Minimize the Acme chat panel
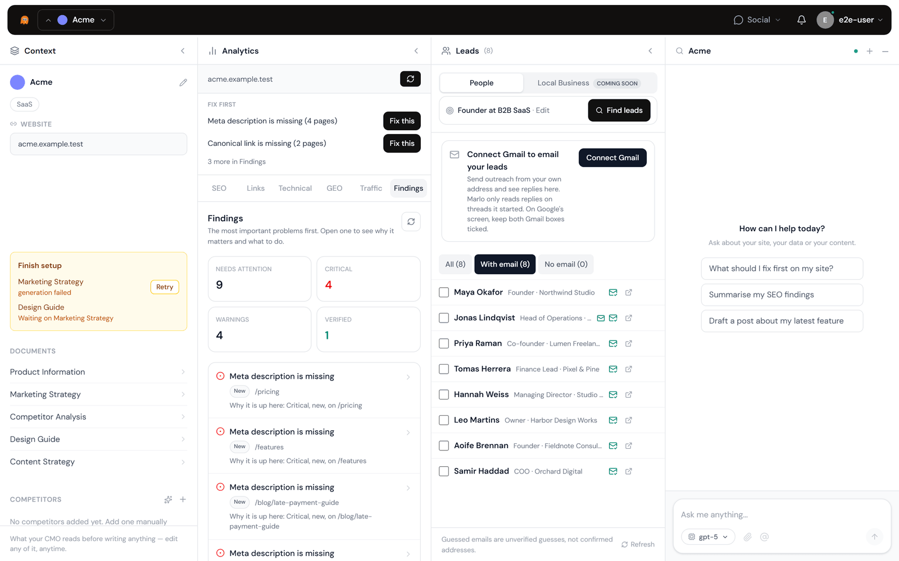This screenshot has width=899, height=561. coord(886,51)
